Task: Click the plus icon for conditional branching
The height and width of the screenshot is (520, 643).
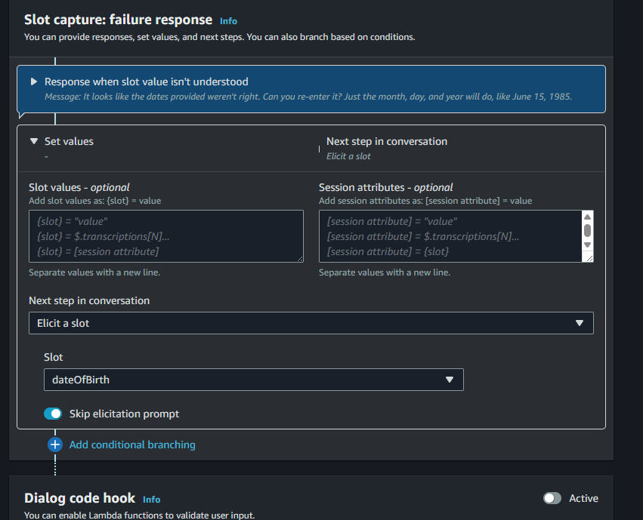Action: point(55,445)
